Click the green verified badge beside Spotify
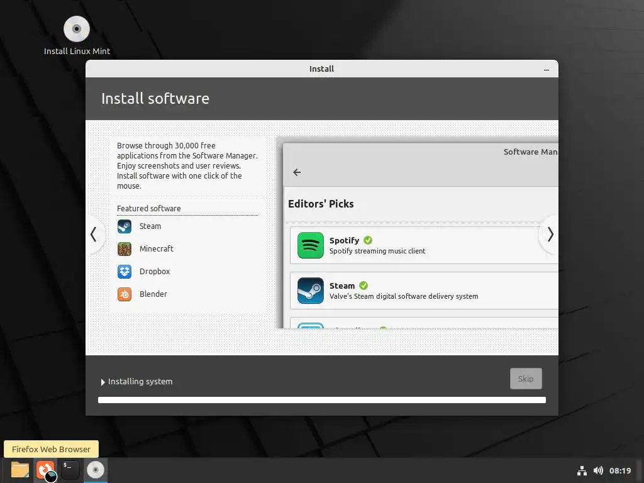 click(368, 240)
